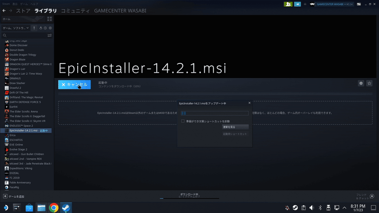Click the 更新を見る button
379x213 pixels.
click(235, 127)
